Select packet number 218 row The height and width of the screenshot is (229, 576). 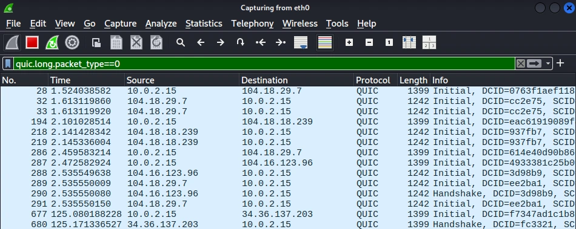point(288,132)
